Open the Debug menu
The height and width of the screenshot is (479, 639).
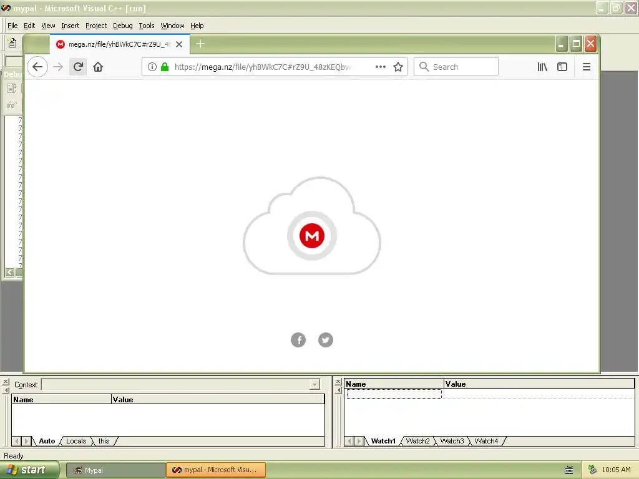point(123,26)
